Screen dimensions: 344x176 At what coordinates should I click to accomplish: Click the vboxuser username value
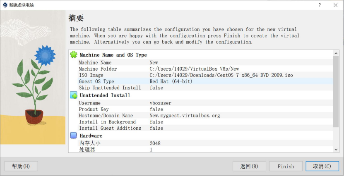click(160, 103)
